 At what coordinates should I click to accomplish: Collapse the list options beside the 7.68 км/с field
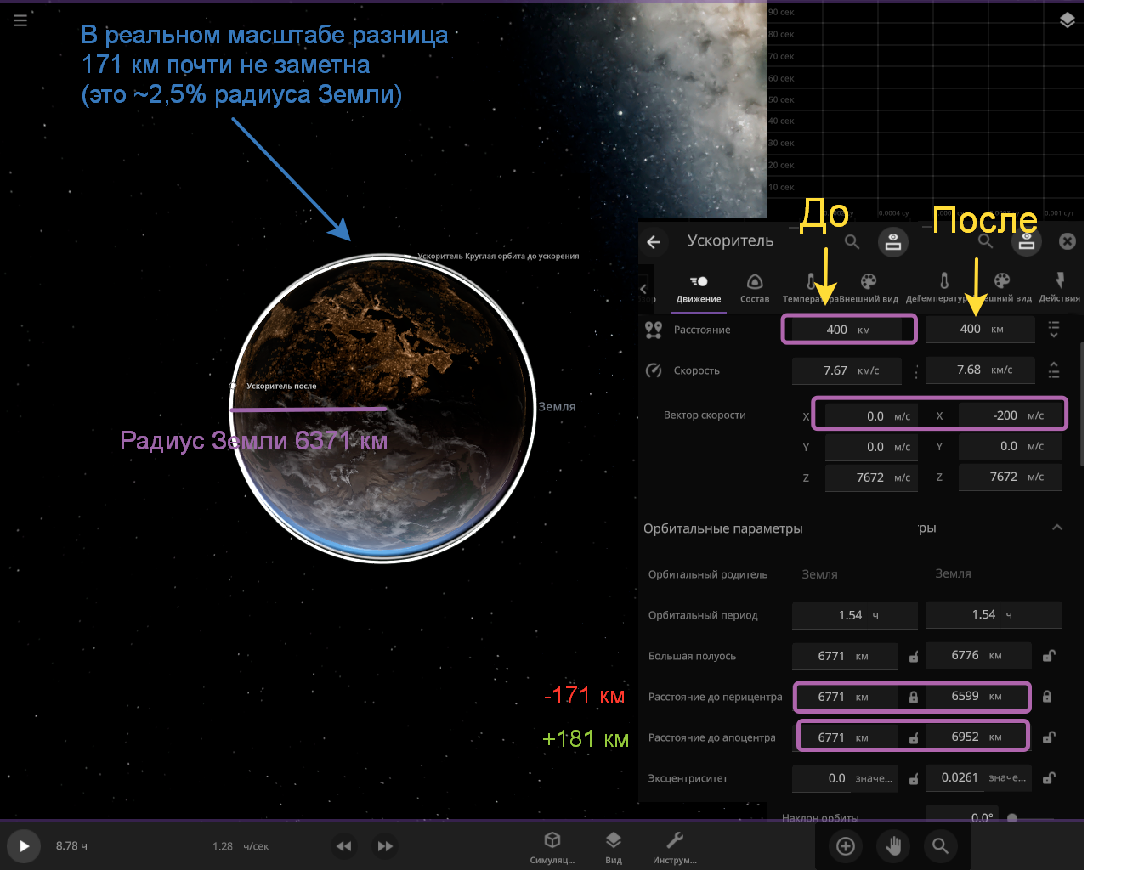point(1054,370)
